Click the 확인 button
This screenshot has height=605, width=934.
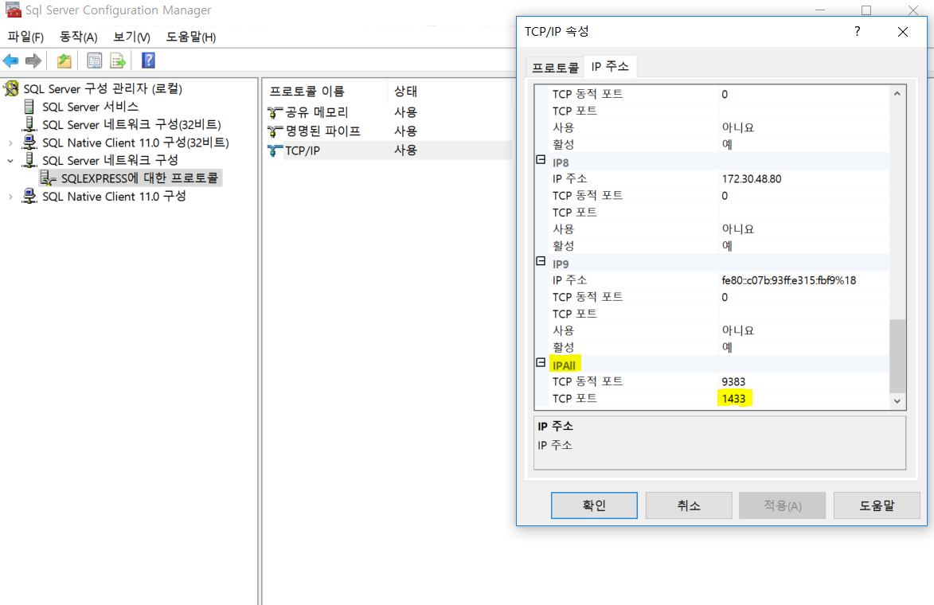(593, 505)
